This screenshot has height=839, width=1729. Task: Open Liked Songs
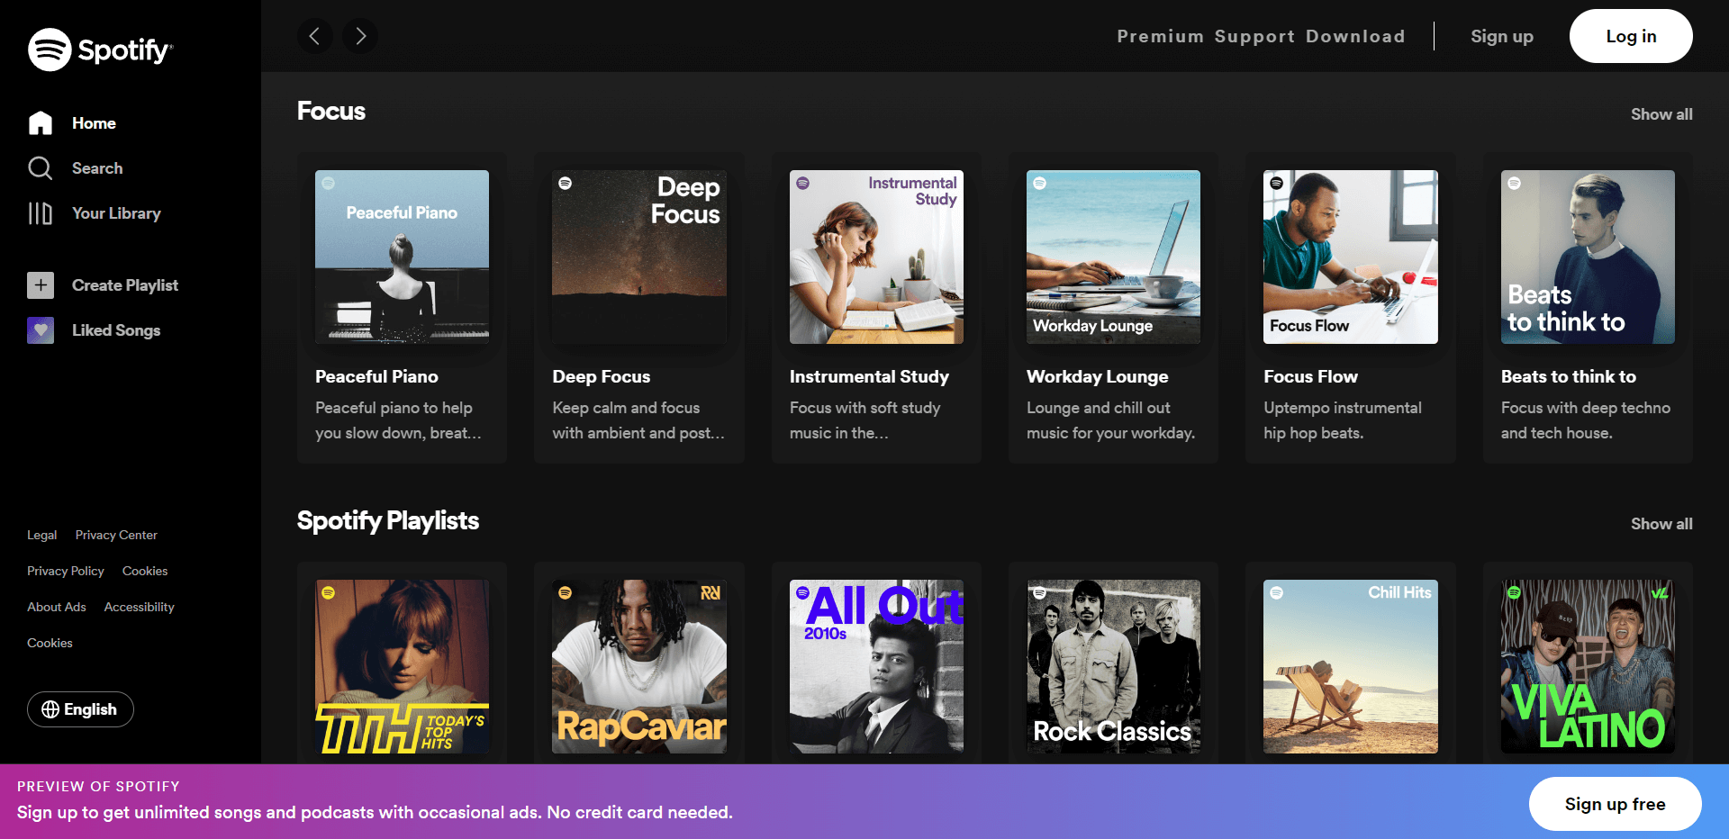(x=116, y=330)
